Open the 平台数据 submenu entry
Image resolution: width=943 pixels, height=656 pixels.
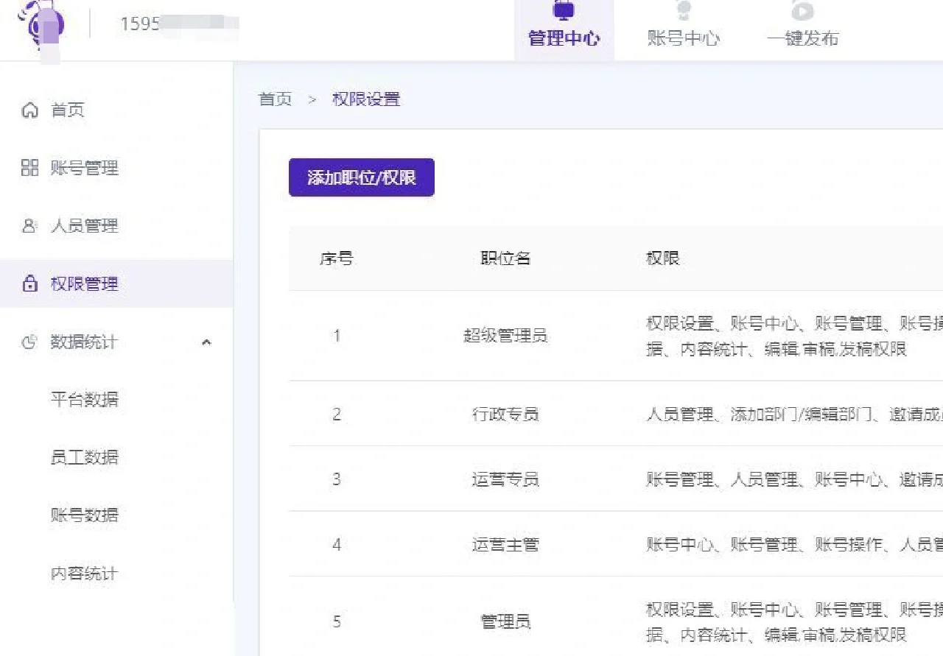pos(85,400)
